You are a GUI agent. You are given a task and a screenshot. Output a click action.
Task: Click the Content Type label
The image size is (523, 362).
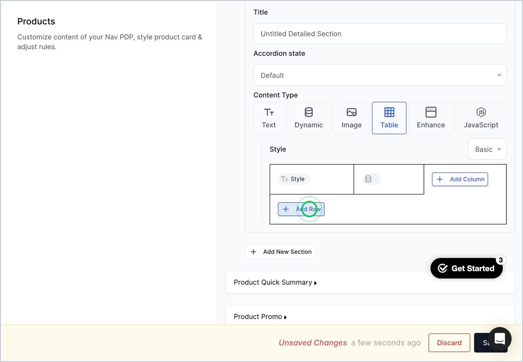pyautogui.click(x=275, y=95)
